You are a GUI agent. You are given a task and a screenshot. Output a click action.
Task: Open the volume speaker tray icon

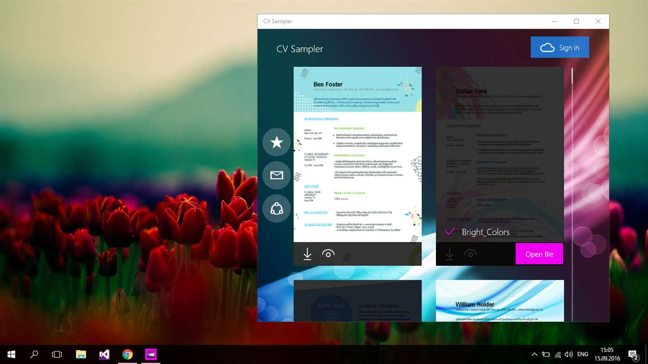[x=568, y=355]
